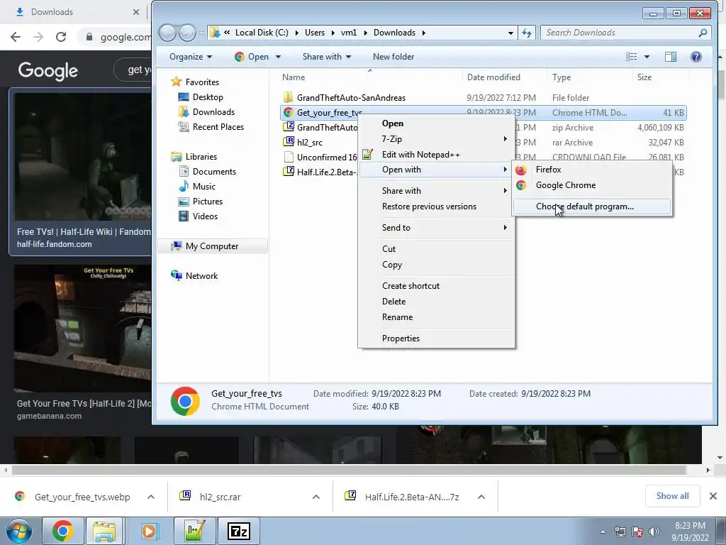Toggle the preview pane icon
The width and height of the screenshot is (726, 545).
tap(671, 57)
